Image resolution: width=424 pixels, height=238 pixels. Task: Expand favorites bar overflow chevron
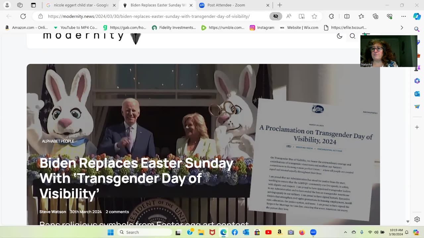(402, 28)
